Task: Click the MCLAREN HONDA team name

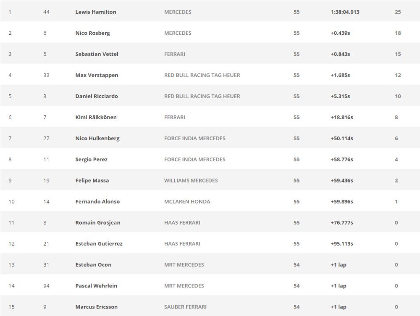Action: click(x=187, y=201)
